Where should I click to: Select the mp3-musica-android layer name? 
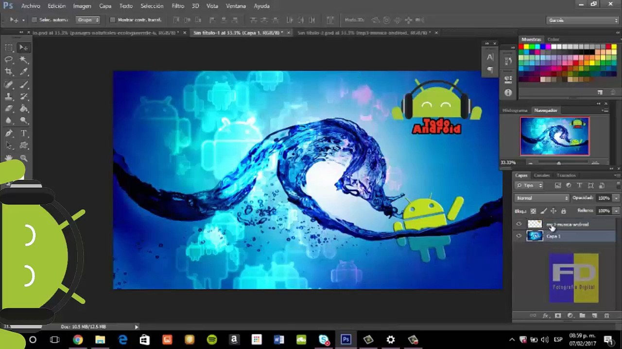pyautogui.click(x=568, y=224)
